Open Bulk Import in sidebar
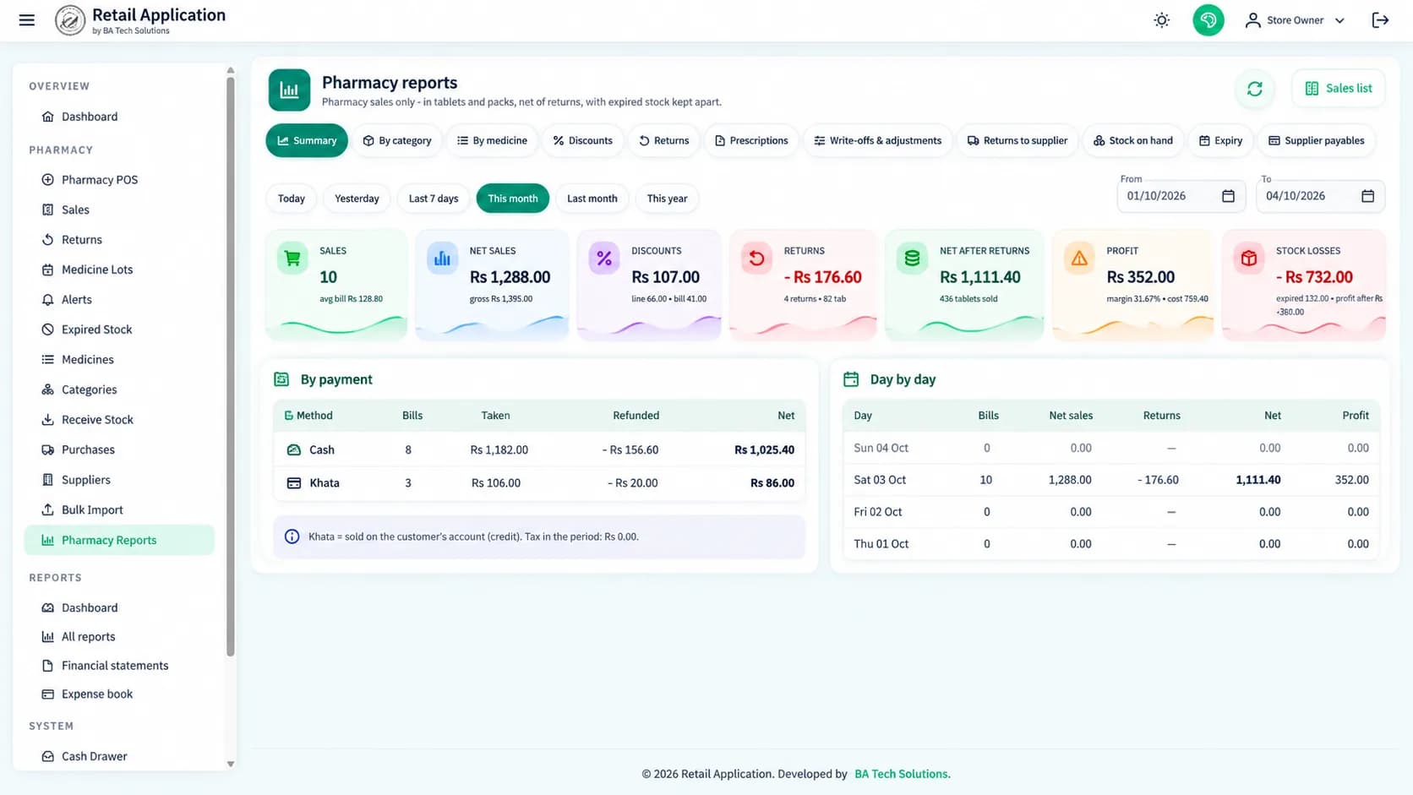Image resolution: width=1413 pixels, height=795 pixels. [119, 510]
